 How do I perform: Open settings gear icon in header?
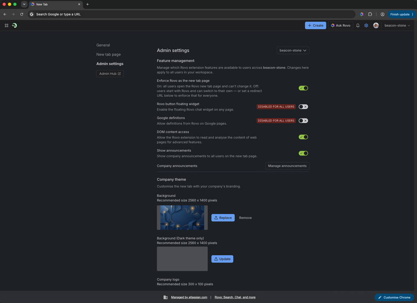click(x=366, y=25)
